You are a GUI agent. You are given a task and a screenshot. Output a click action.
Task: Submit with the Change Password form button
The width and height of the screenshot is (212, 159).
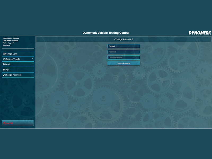[x=123, y=63]
